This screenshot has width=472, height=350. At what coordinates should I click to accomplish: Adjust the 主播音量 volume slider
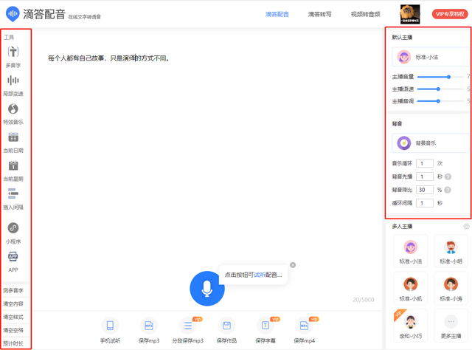[x=440, y=77]
